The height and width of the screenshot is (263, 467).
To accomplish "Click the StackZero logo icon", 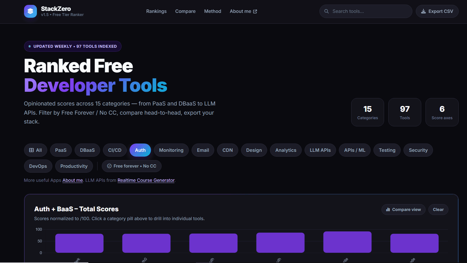I will pyautogui.click(x=30, y=11).
